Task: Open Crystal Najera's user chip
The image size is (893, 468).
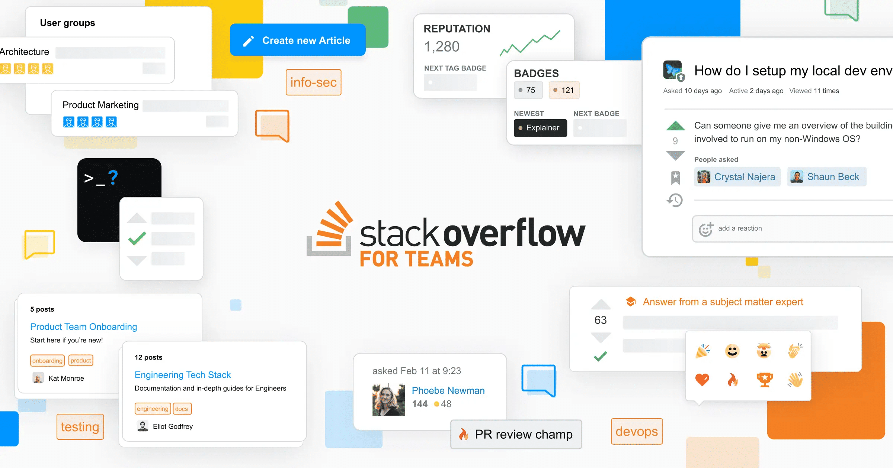Action: (737, 177)
